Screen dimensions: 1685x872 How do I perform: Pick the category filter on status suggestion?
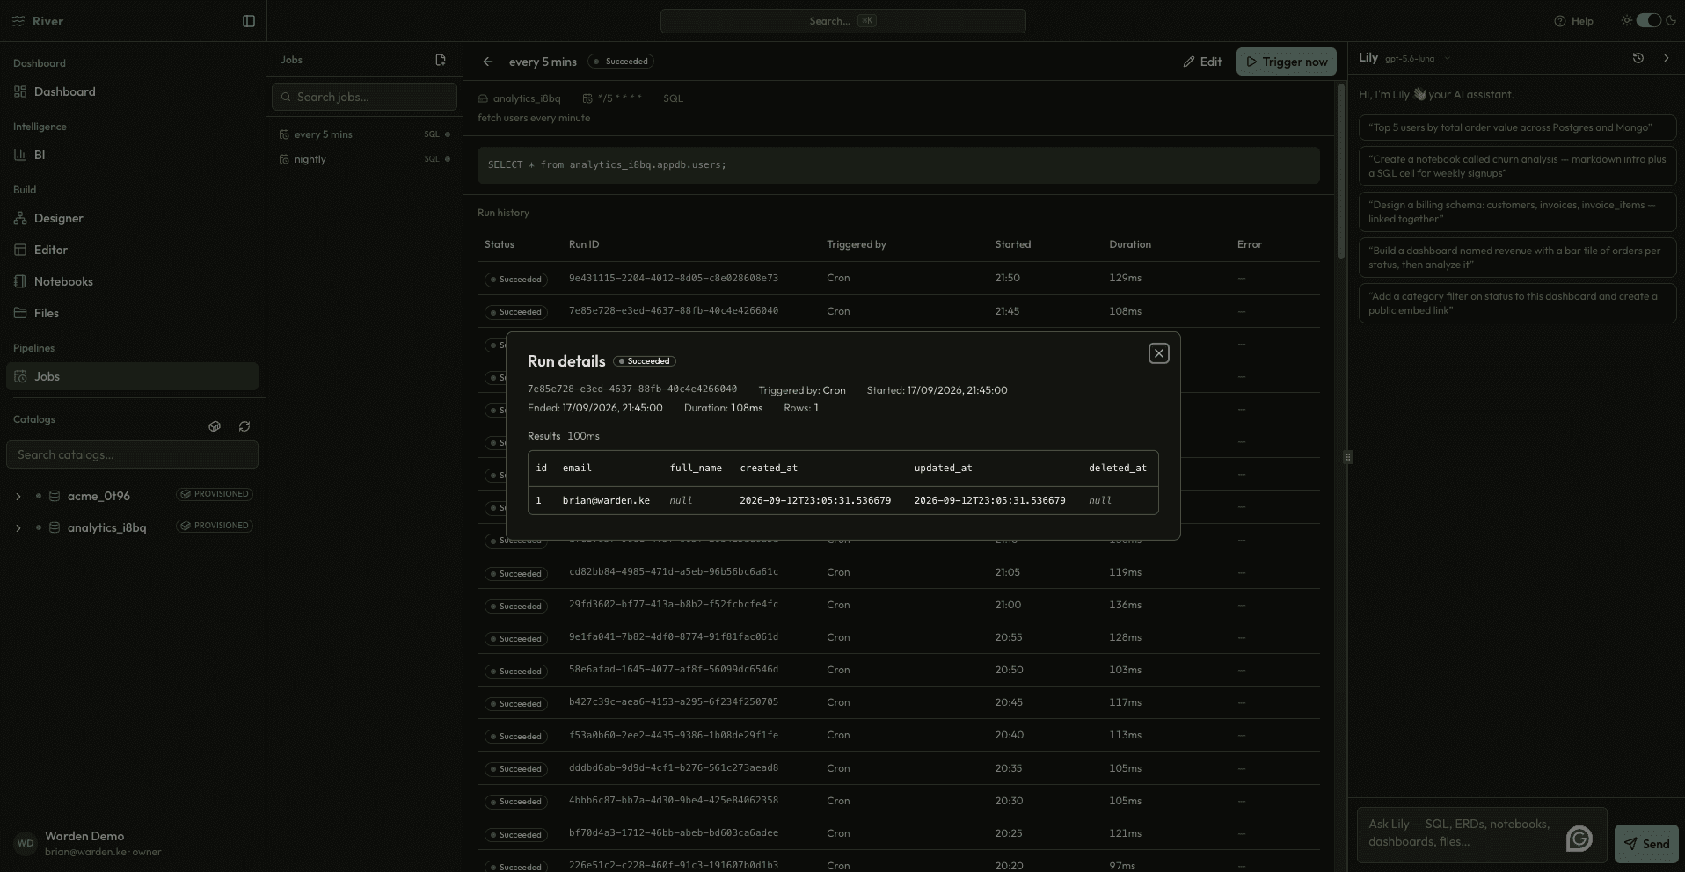(1517, 303)
